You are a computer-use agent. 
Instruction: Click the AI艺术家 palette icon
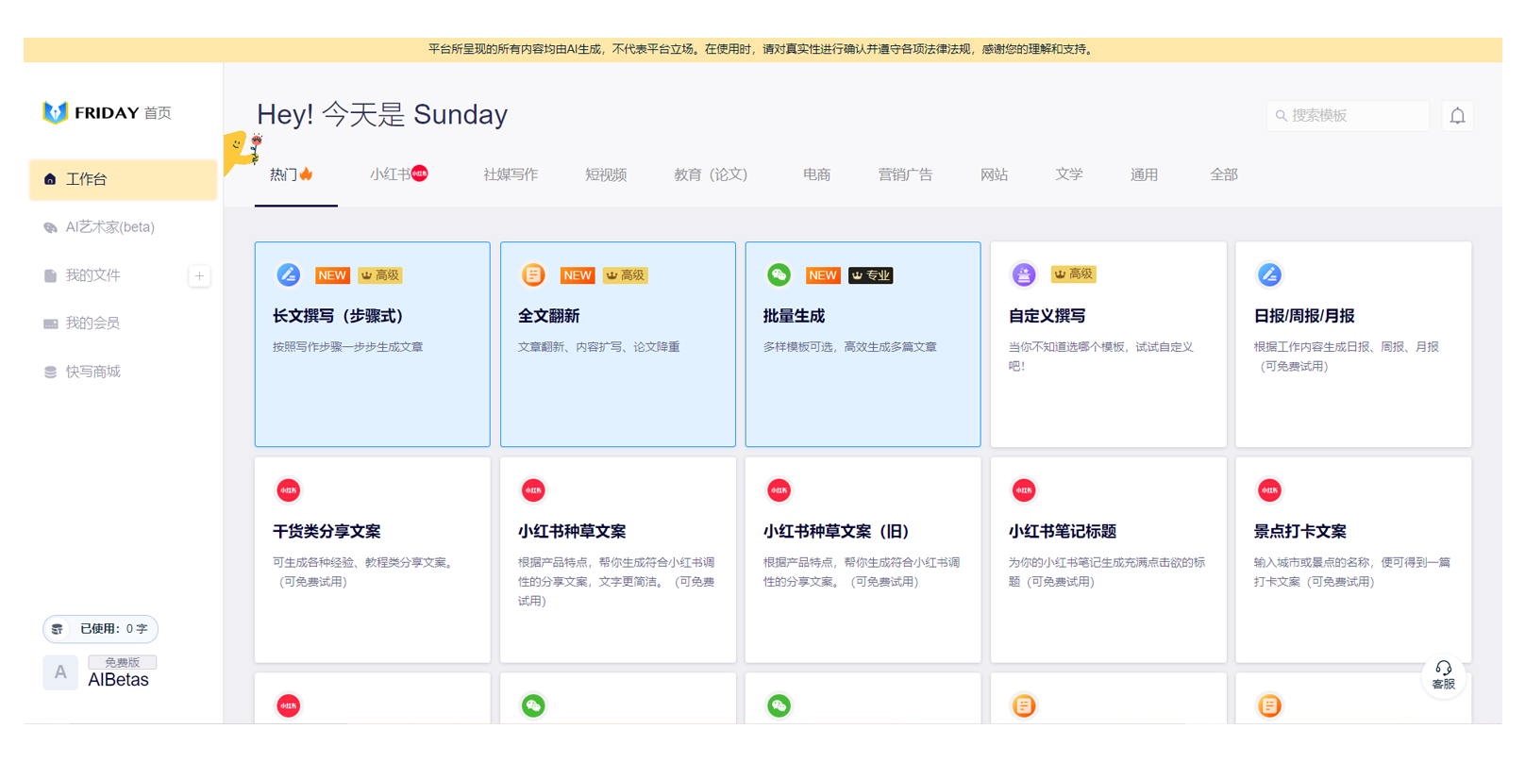(x=50, y=227)
